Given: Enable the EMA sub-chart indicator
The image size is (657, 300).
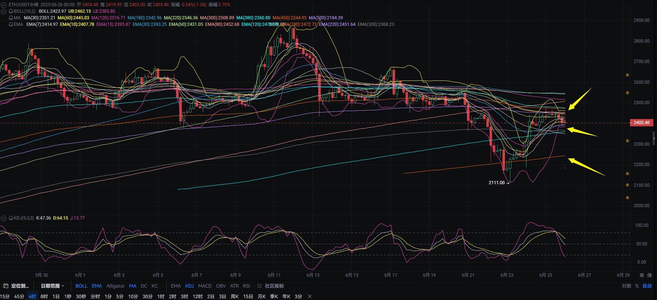Looking at the screenshot, I should 176,286.
